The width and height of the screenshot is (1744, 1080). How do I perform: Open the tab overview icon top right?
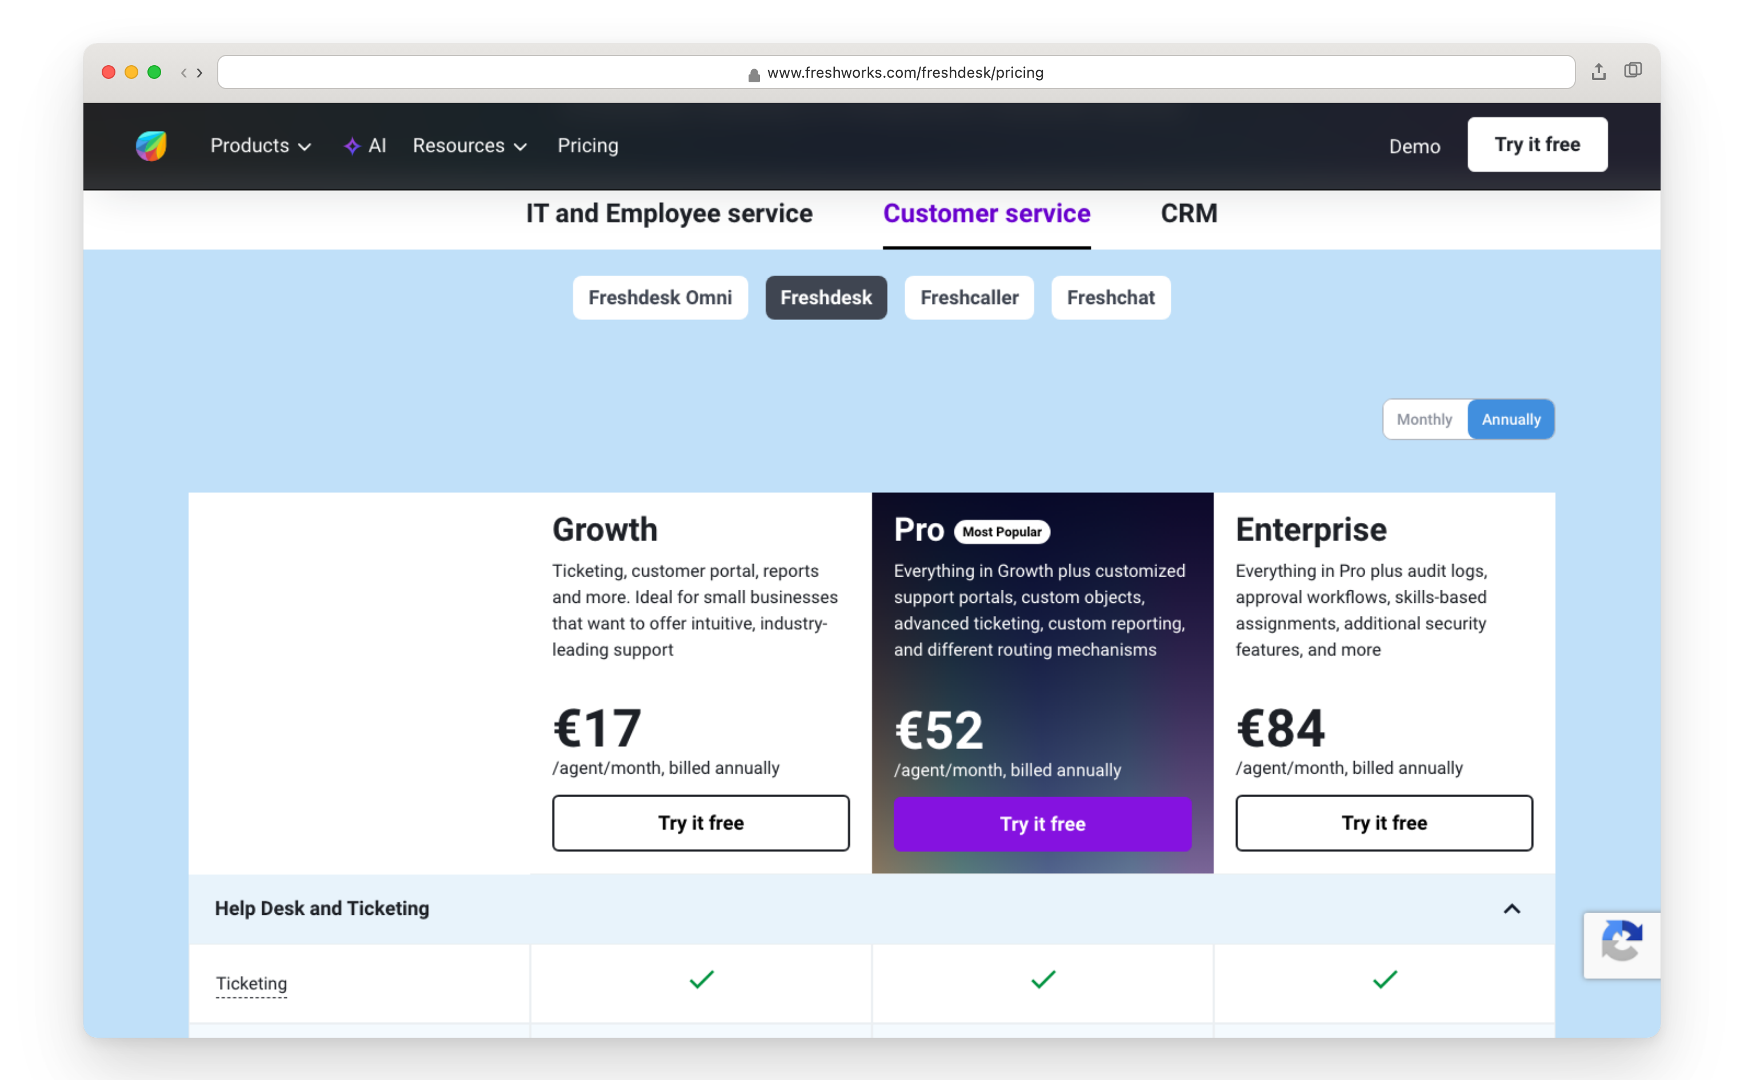(1633, 70)
